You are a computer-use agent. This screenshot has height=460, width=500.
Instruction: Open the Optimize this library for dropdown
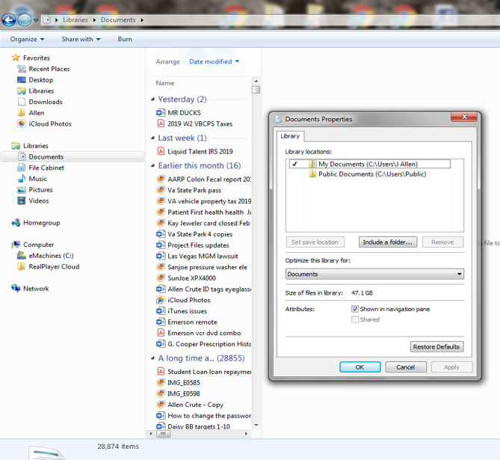click(374, 274)
